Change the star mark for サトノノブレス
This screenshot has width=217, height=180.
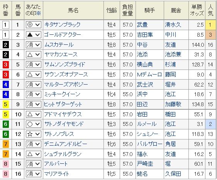pyautogui.click(x=34, y=134)
